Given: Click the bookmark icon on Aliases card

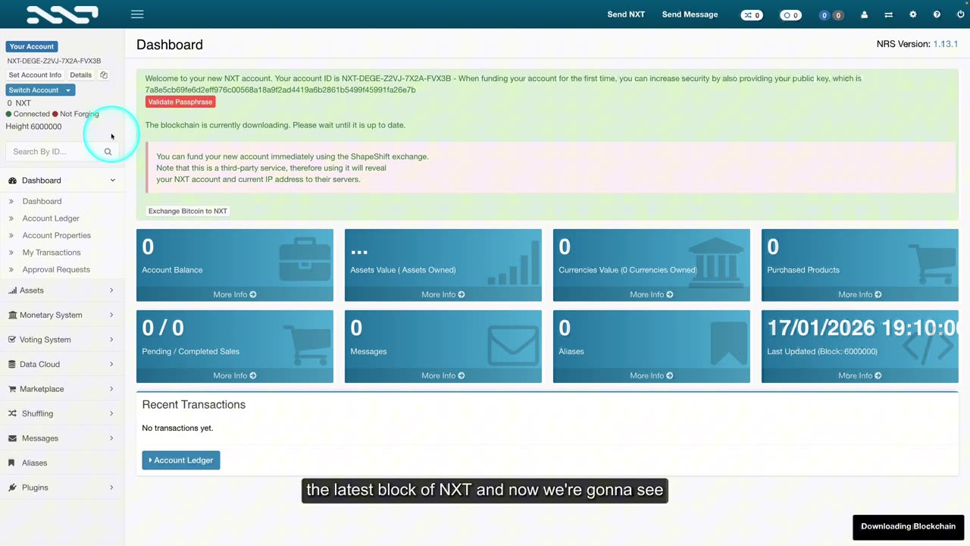Looking at the screenshot, I should click(728, 344).
